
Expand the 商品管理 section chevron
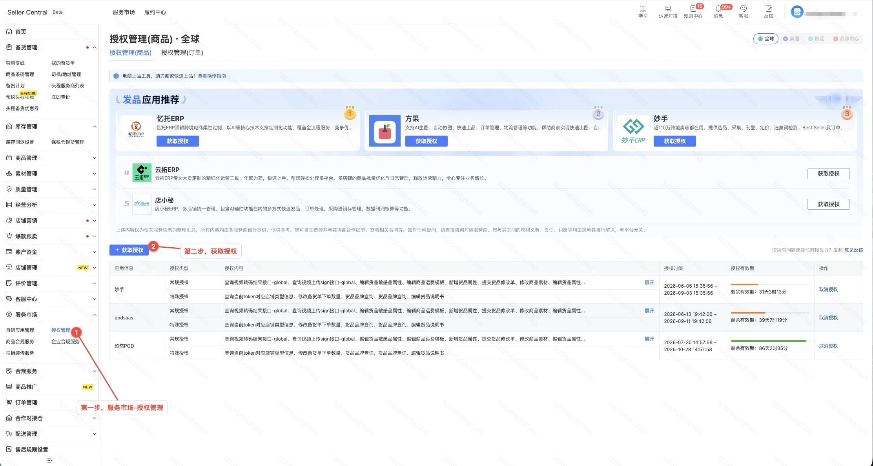[95, 158]
